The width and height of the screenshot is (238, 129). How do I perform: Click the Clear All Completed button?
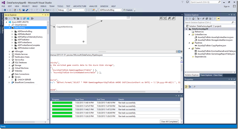pos(169,122)
